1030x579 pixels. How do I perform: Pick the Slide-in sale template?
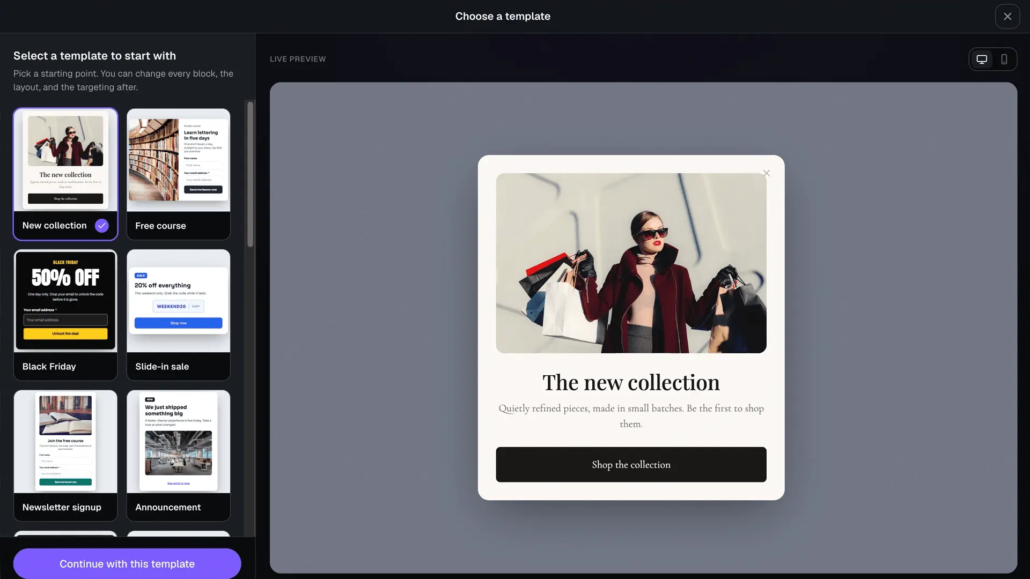(179, 315)
